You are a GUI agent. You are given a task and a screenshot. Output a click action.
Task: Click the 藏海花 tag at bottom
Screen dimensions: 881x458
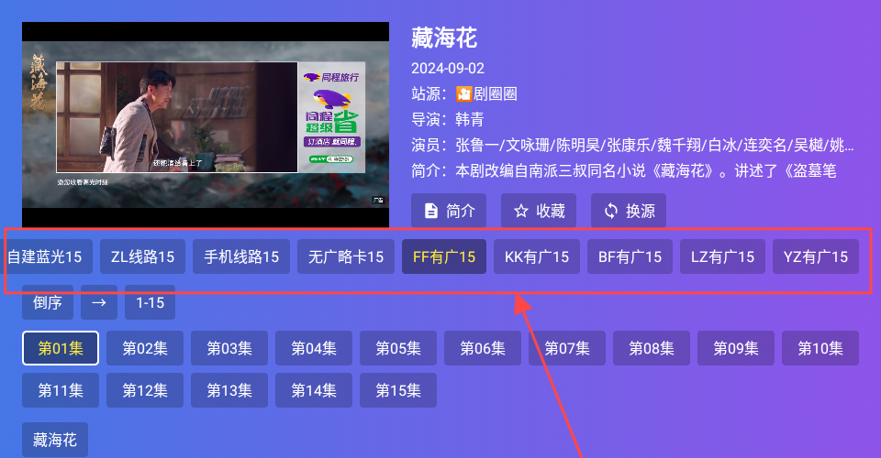55,440
